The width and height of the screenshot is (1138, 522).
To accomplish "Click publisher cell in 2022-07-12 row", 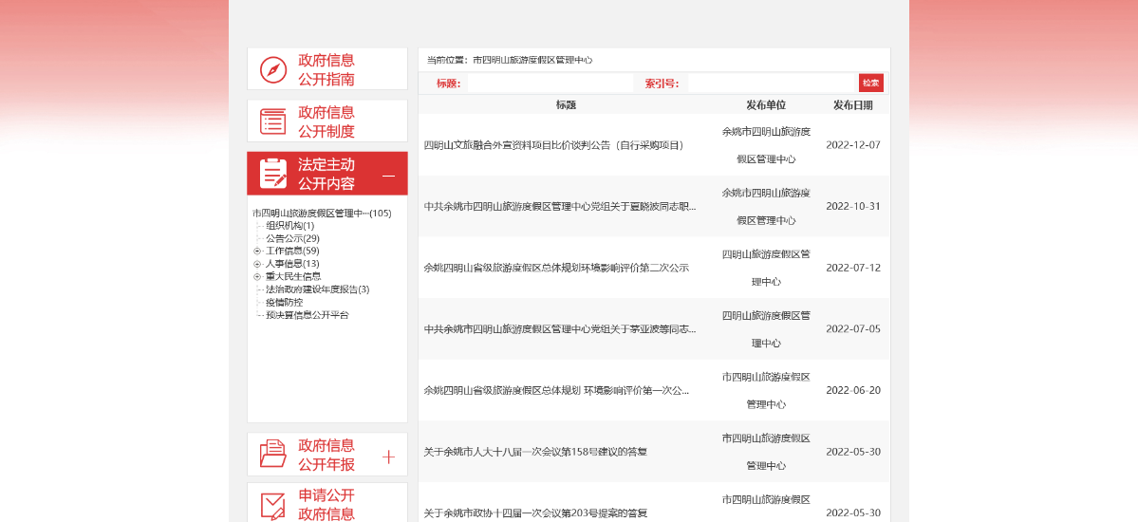I will [766, 268].
